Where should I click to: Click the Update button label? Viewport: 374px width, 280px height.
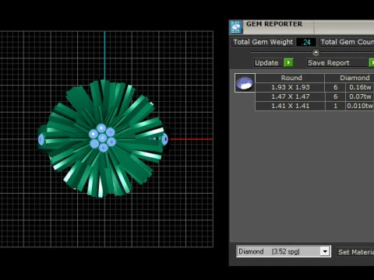click(x=266, y=63)
